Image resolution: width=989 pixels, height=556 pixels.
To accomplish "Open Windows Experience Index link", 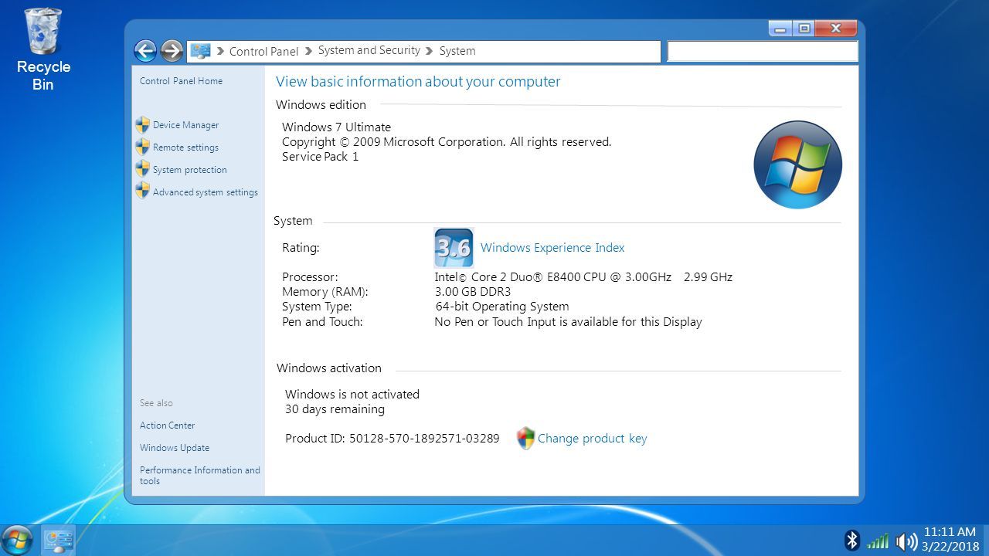I will coord(552,248).
